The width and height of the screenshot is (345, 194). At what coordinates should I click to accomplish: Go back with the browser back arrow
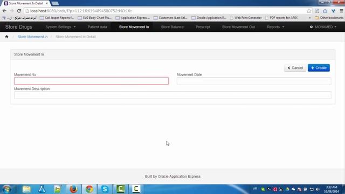pos(4,11)
